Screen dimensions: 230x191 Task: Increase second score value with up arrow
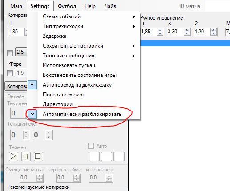click(49, 133)
